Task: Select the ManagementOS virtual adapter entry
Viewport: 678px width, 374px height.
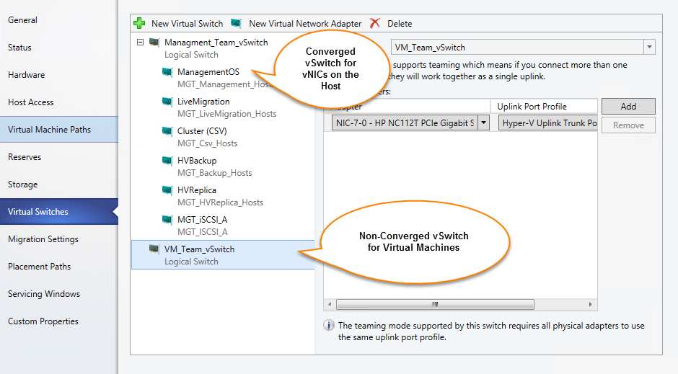Action: click(x=208, y=71)
